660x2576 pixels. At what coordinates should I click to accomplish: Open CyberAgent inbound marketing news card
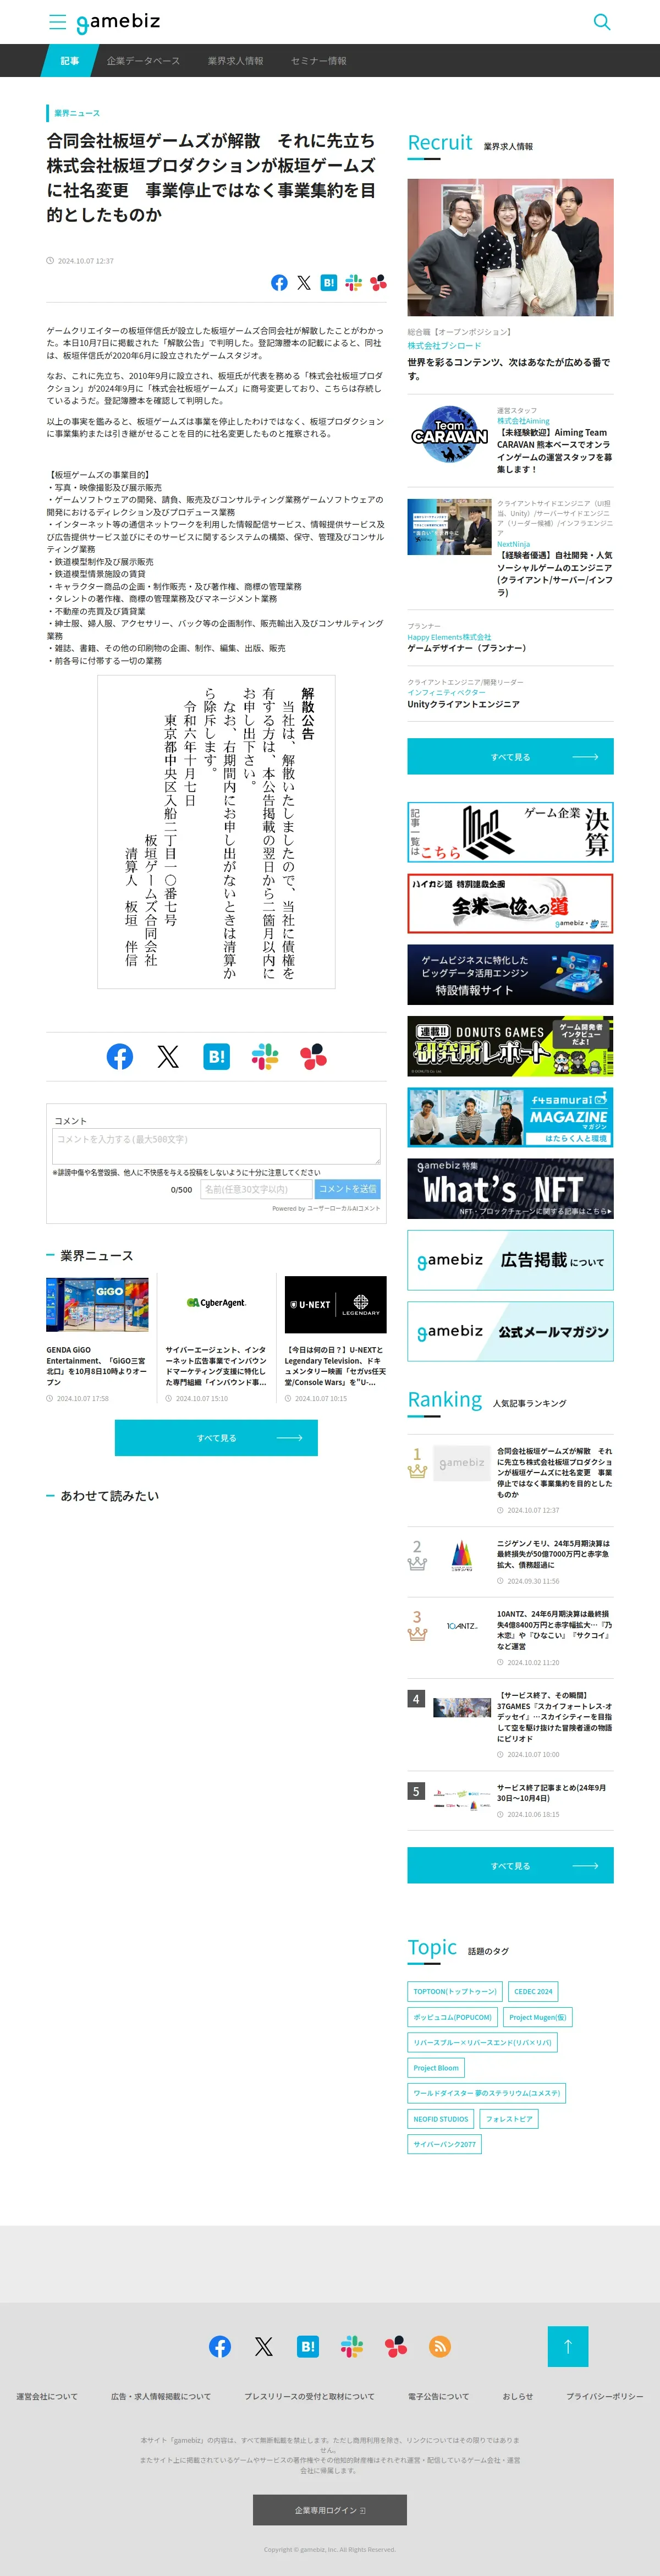(216, 1339)
